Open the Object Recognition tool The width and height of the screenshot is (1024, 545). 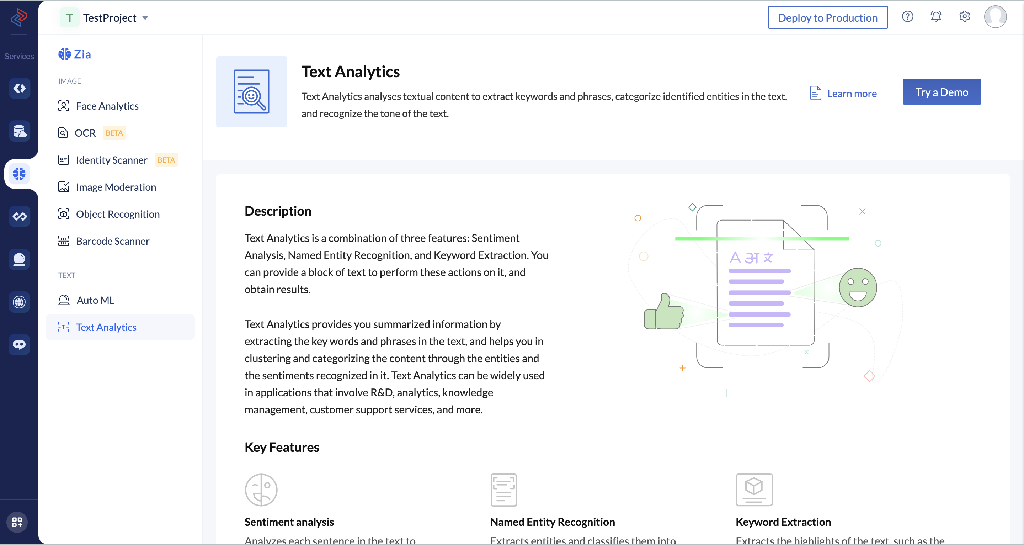click(x=118, y=213)
